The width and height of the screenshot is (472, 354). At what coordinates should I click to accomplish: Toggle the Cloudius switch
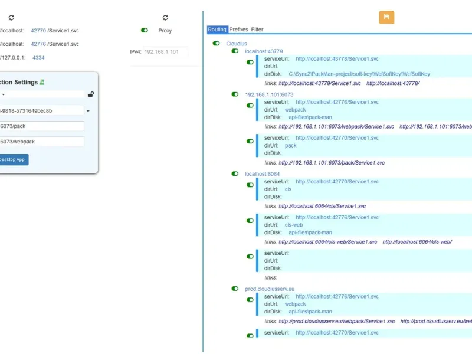point(216,43)
